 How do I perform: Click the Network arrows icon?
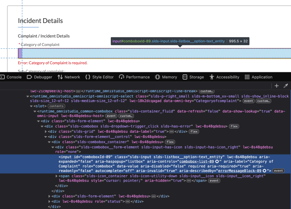tap(60, 77)
